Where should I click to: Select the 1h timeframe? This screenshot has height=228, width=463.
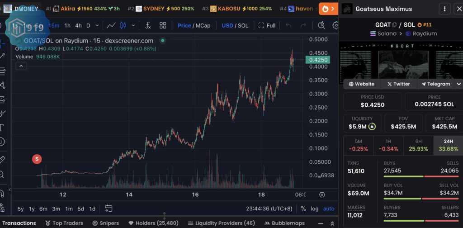pos(67,26)
